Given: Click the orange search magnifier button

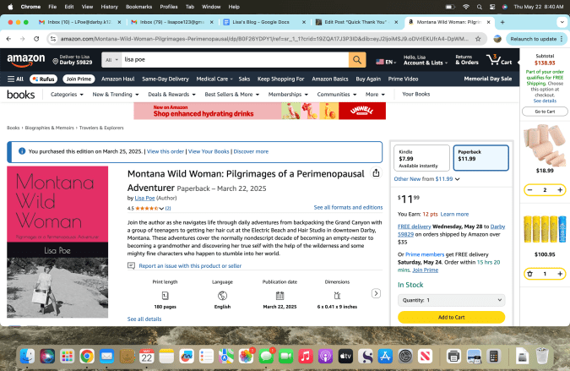Looking at the screenshot, I should (357, 60).
